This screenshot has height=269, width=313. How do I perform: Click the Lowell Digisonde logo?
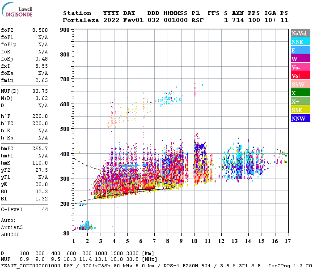tap(17, 9)
